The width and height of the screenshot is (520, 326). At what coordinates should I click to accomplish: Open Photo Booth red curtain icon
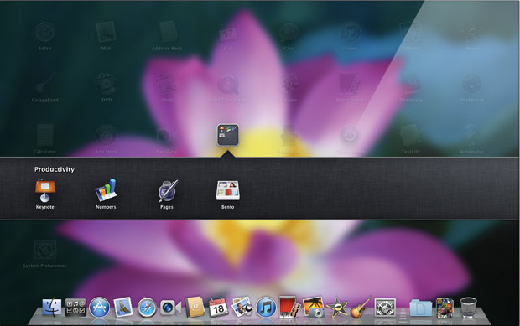pos(289,307)
